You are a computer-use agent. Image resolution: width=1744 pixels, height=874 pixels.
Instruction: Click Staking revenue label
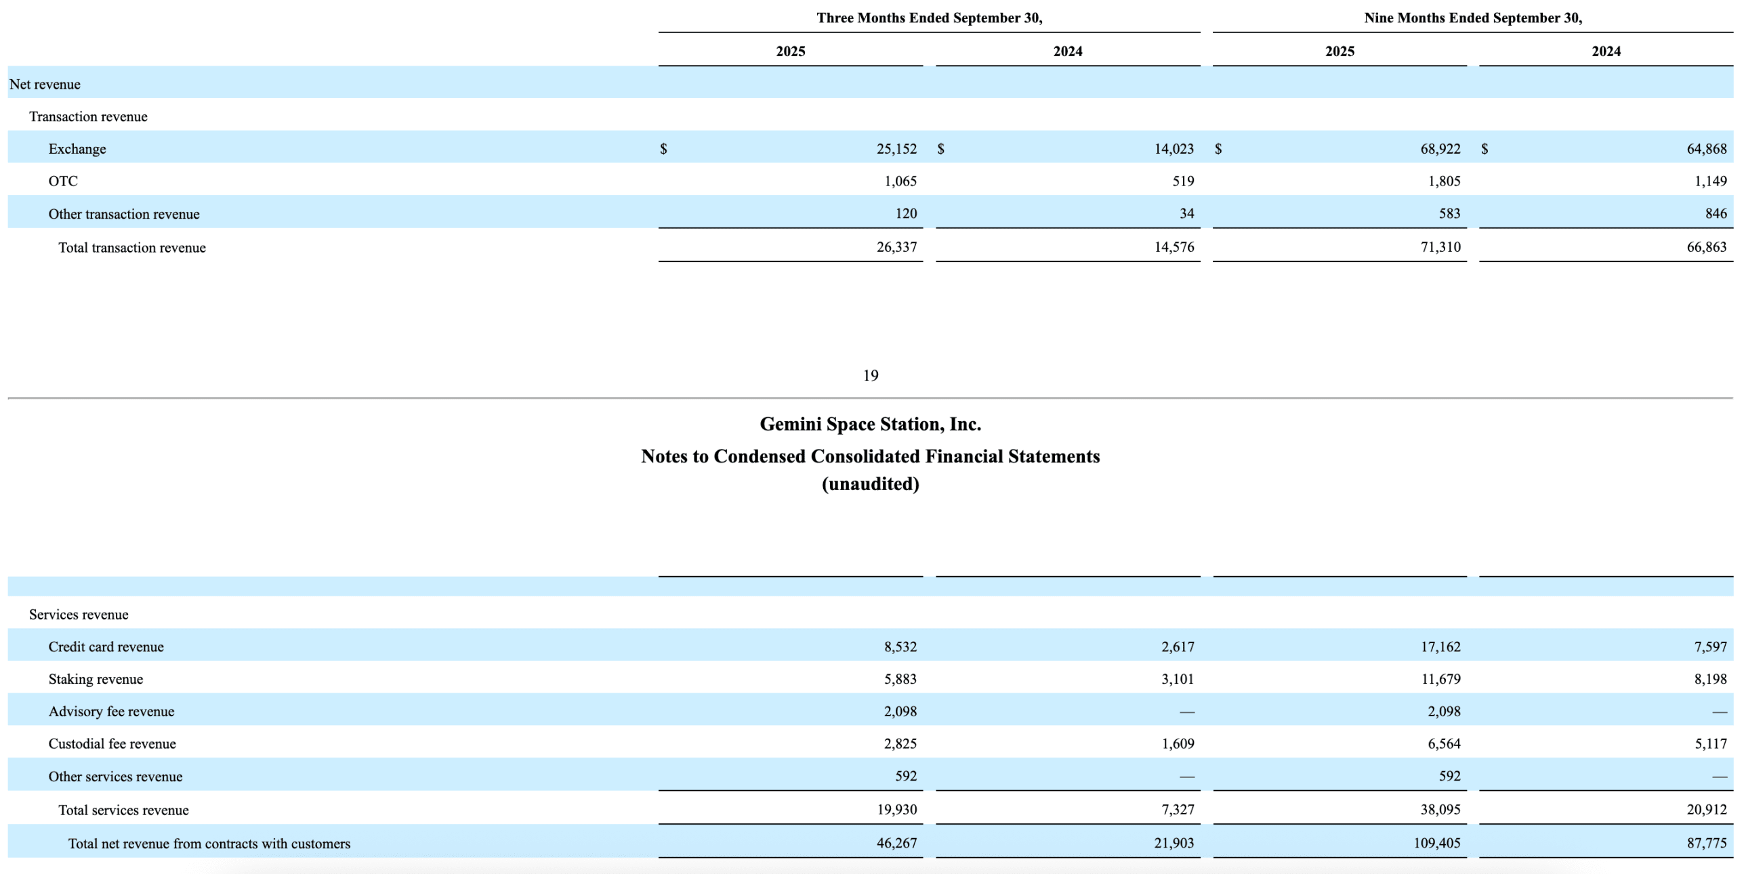coord(95,680)
